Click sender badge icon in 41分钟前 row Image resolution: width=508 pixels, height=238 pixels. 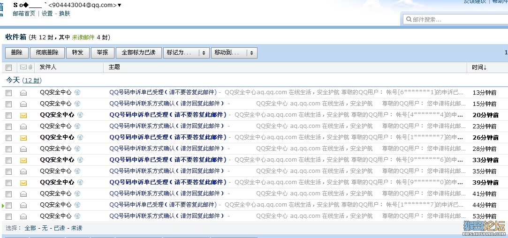pyautogui.click(x=77, y=193)
